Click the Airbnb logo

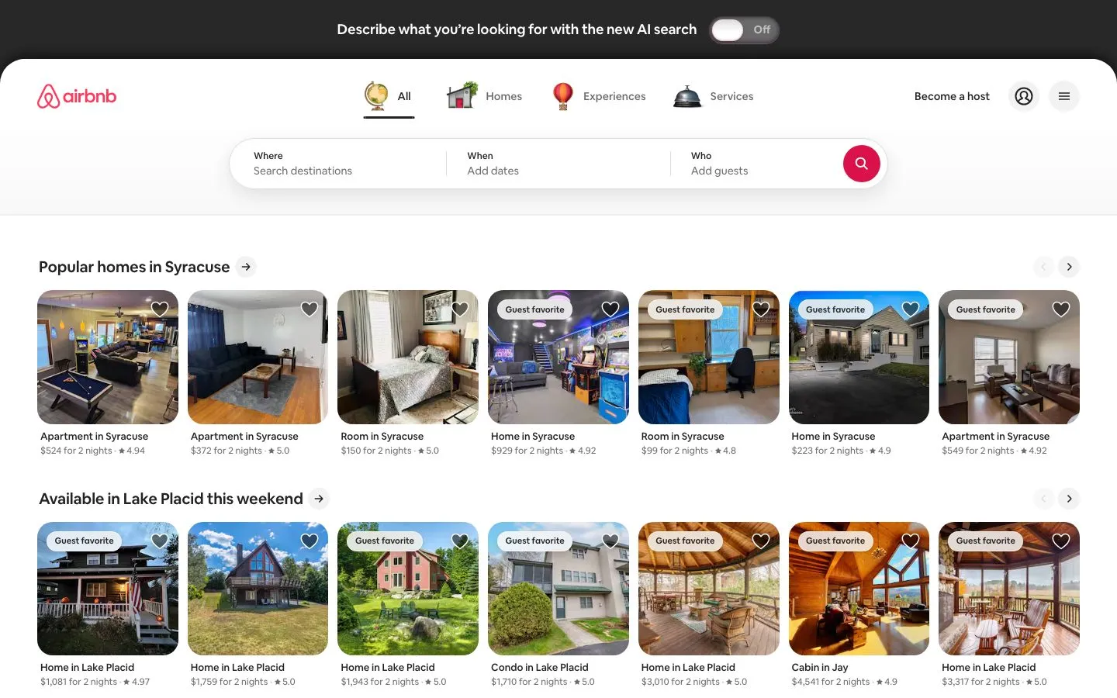click(77, 96)
